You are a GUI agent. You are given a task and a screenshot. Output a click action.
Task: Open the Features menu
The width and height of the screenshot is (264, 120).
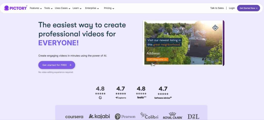34,8
